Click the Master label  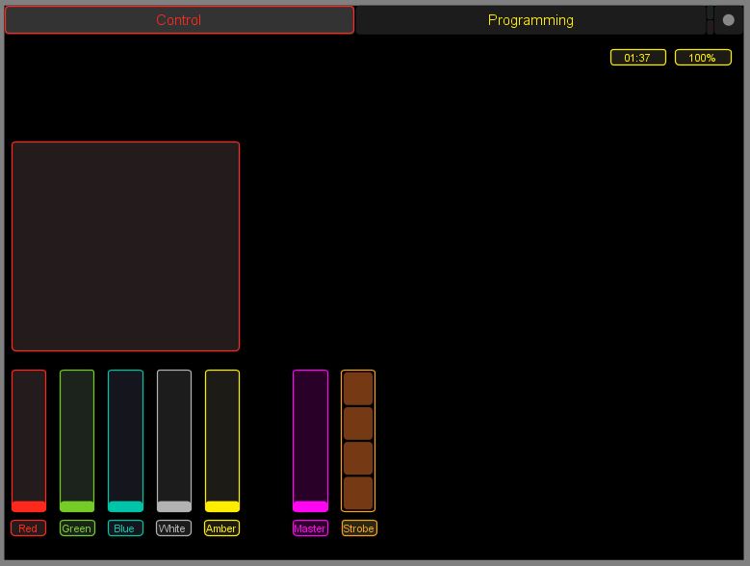[x=310, y=528]
